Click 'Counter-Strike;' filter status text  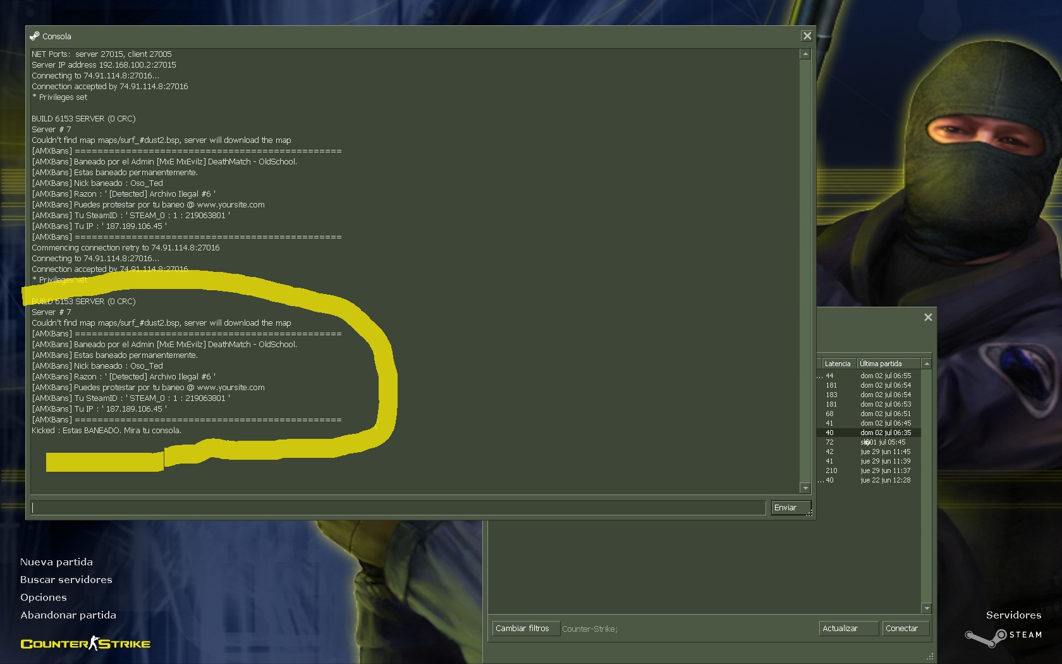[x=590, y=629]
